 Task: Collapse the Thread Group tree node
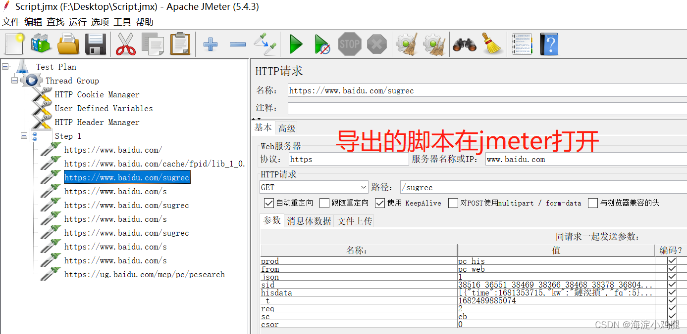click(14, 80)
